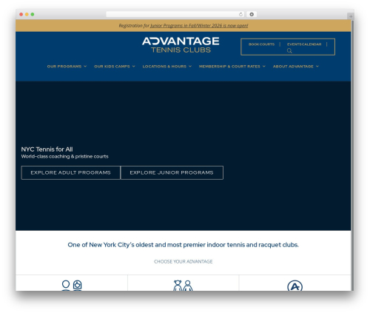Click the page vertical scrollbar
The width and height of the screenshot is (370, 313).
click(x=352, y=155)
